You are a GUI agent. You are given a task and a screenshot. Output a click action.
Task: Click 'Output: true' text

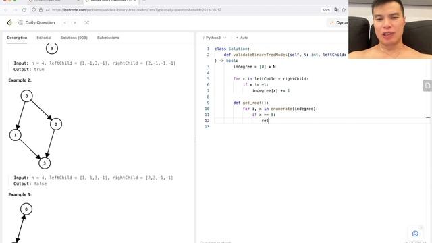(28, 69)
